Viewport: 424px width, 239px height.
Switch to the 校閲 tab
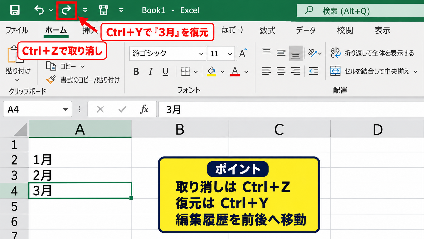click(345, 30)
